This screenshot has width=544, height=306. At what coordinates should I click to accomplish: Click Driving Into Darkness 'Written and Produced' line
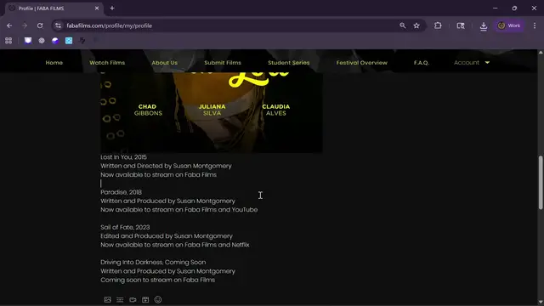tap(168, 271)
